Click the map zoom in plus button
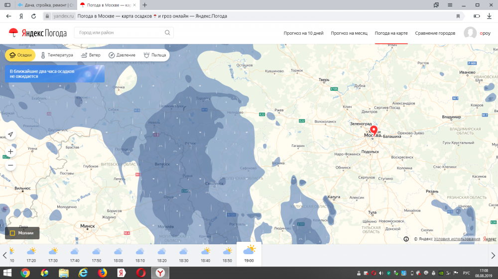498x279 pixels. coord(10,151)
